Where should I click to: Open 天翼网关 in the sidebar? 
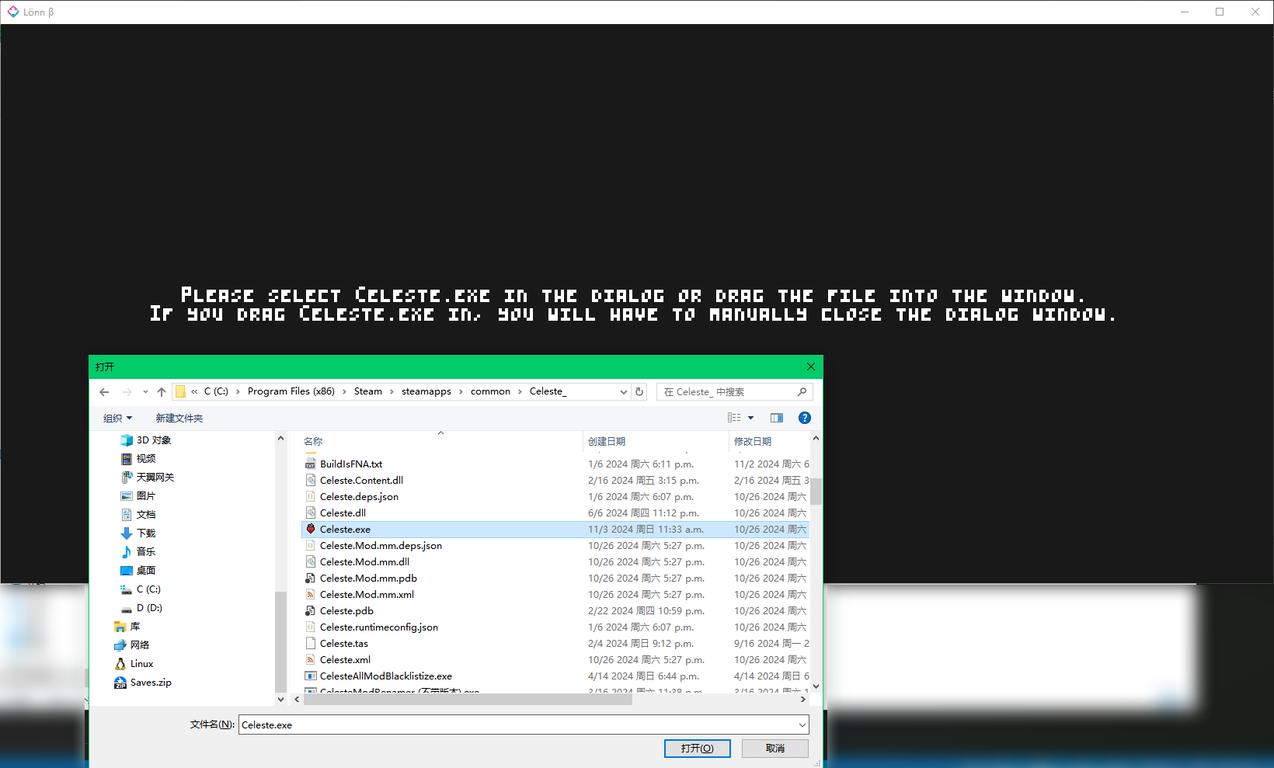(x=148, y=478)
